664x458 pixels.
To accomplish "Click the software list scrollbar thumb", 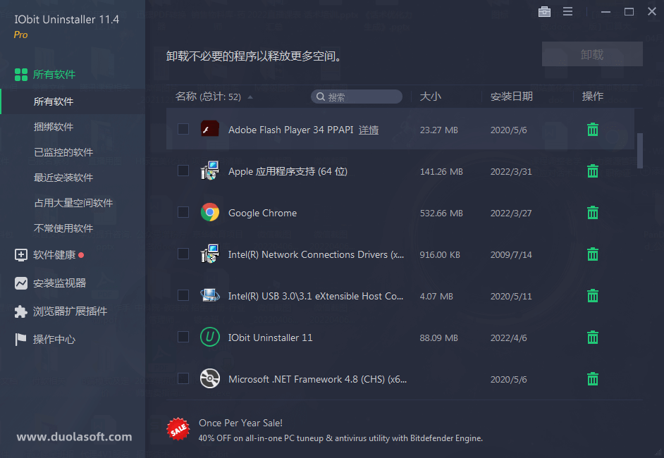I will pos(640,151).
